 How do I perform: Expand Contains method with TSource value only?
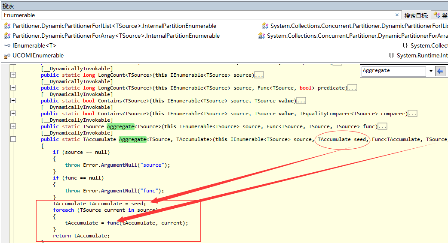13,101
